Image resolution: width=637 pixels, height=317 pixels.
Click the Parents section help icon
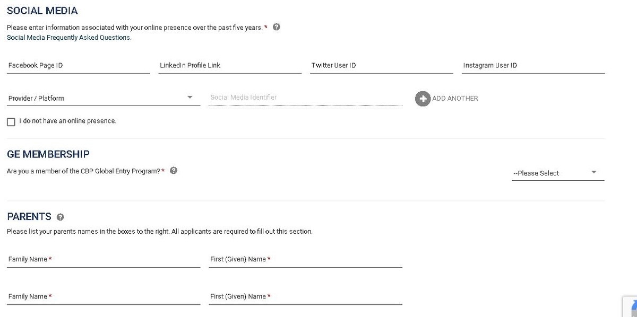60,217
